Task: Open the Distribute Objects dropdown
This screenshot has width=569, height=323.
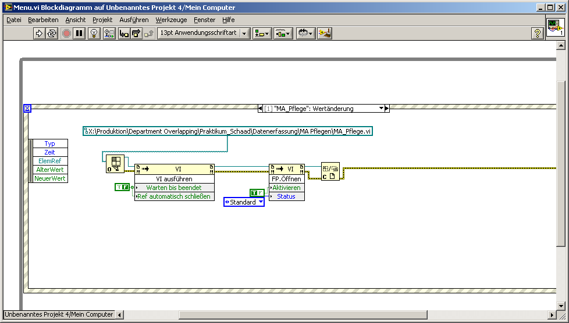Action: [x=283, y=33]
